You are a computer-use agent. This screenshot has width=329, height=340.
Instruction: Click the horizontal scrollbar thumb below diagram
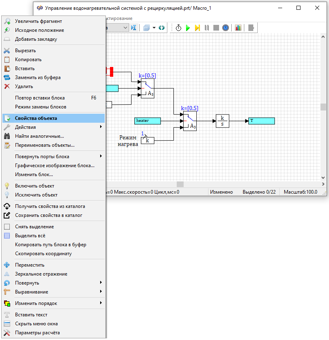180,184
